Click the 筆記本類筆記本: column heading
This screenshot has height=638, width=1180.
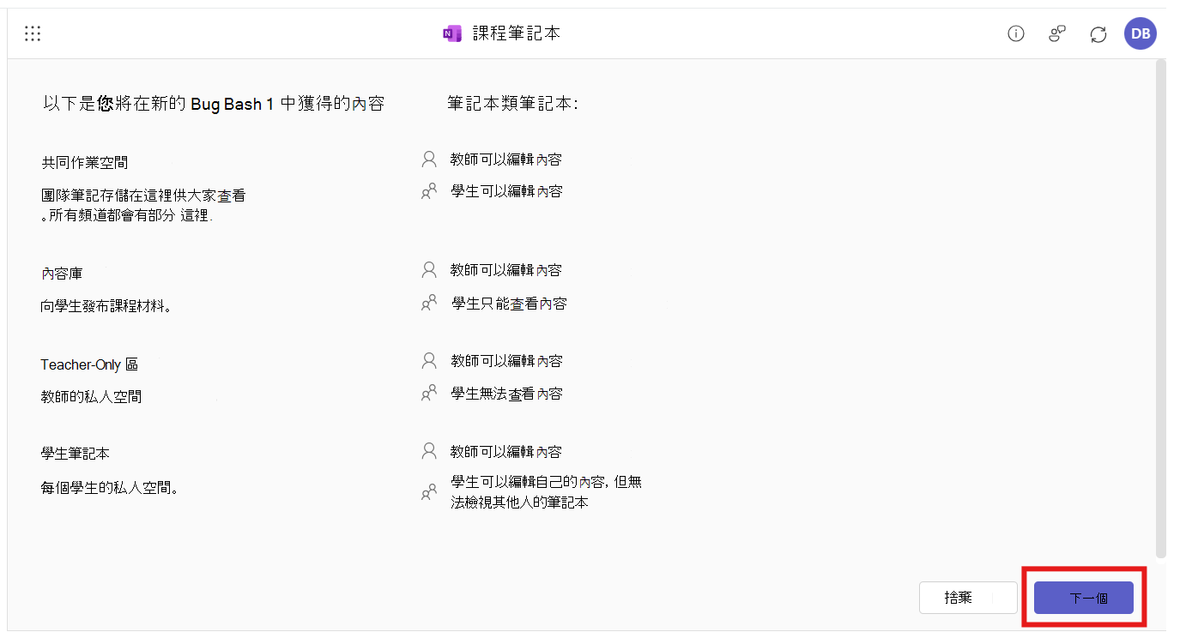513,104
